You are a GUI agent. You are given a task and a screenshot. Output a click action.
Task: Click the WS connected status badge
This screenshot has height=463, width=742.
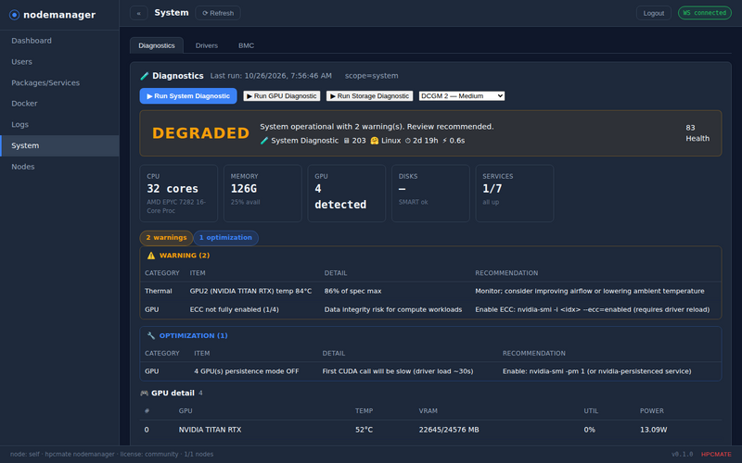click(705, 13)
